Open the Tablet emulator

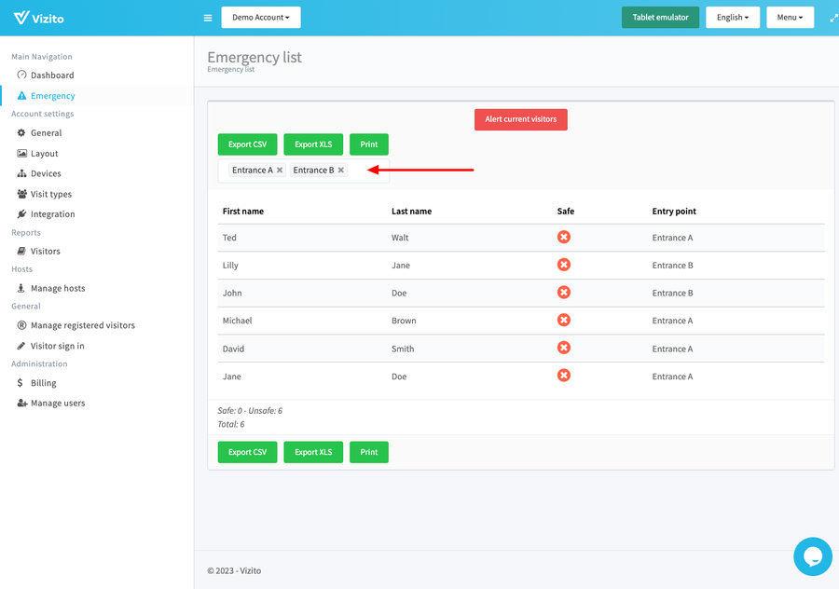(x=660, y=18)
